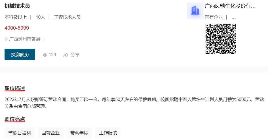Screen dimensions: 268x140
Task: Click the 国有企业 company type label
Action: click(x=214, y=17)
